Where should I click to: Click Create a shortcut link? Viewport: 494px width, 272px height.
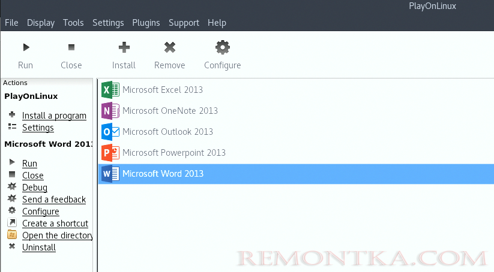coord(55,223)
